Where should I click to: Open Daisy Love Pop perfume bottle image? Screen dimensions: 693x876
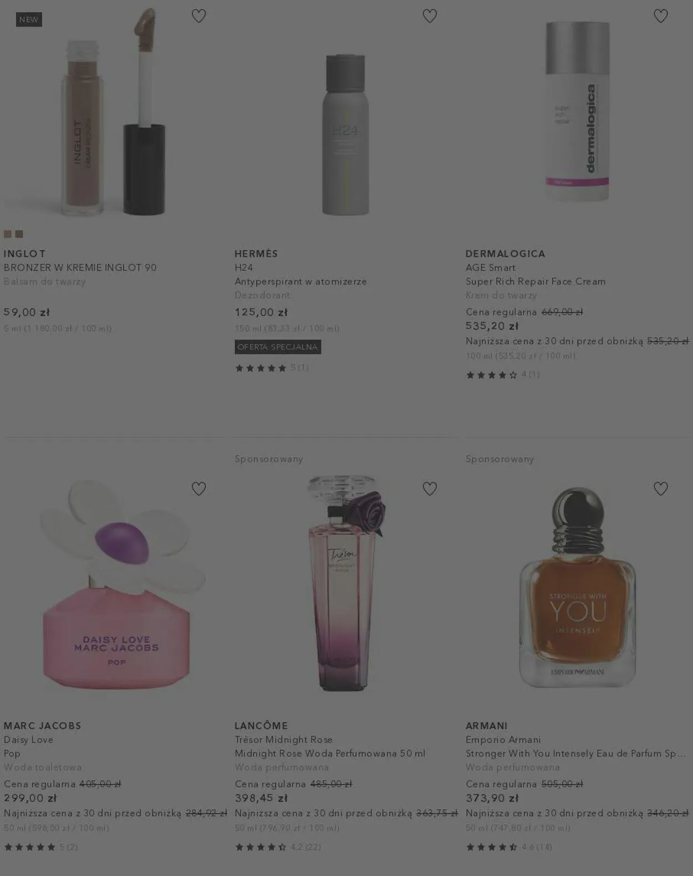click(118, 584)
